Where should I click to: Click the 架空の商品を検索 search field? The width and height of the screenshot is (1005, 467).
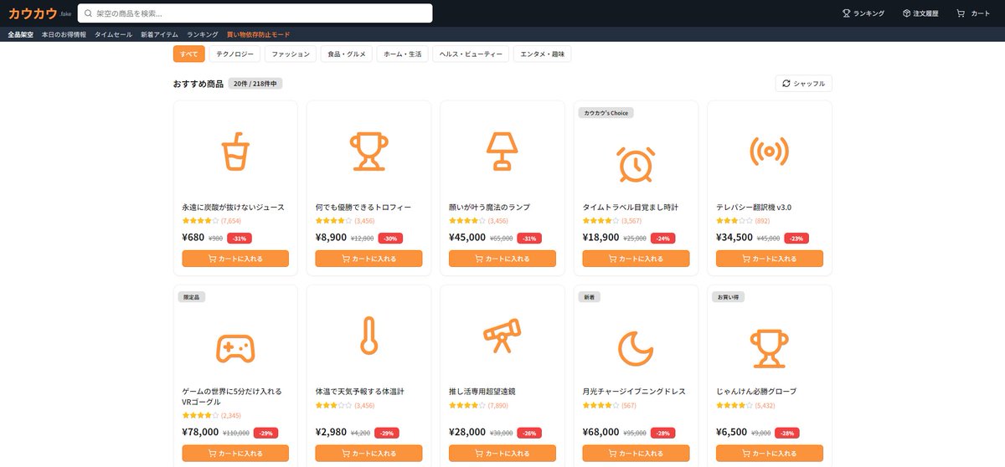[255, 13]
